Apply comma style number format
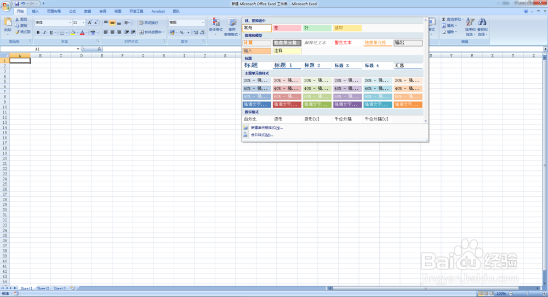The height and width of the screenshot is (297, 548). click(x=188, y=32)
